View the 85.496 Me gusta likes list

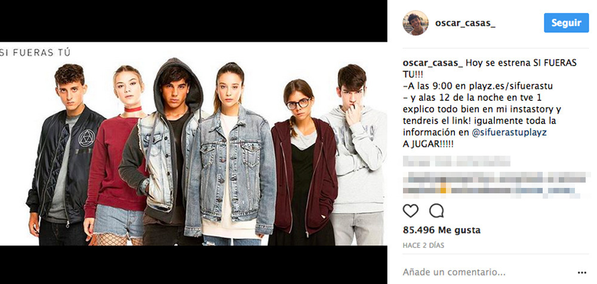coord(442,230)
